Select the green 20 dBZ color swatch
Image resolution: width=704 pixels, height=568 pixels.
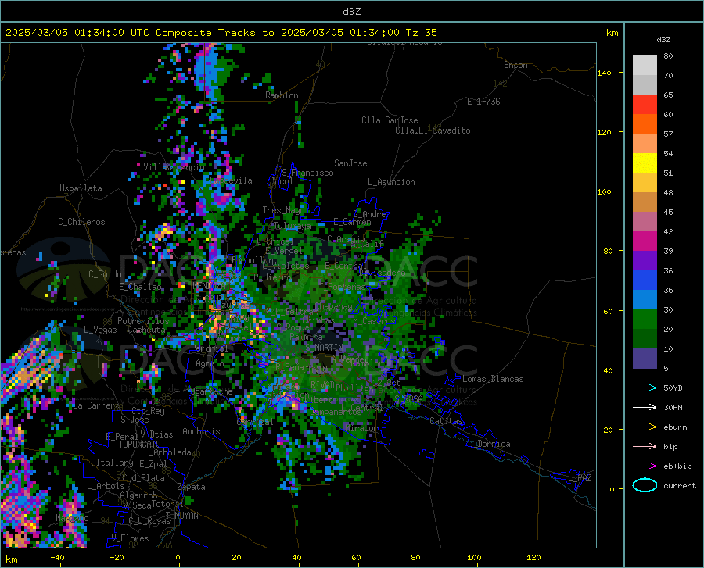coord(645,320)
